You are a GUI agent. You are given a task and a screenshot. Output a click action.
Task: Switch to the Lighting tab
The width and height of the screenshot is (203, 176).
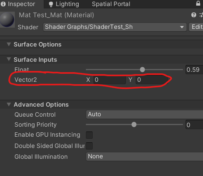64,4
